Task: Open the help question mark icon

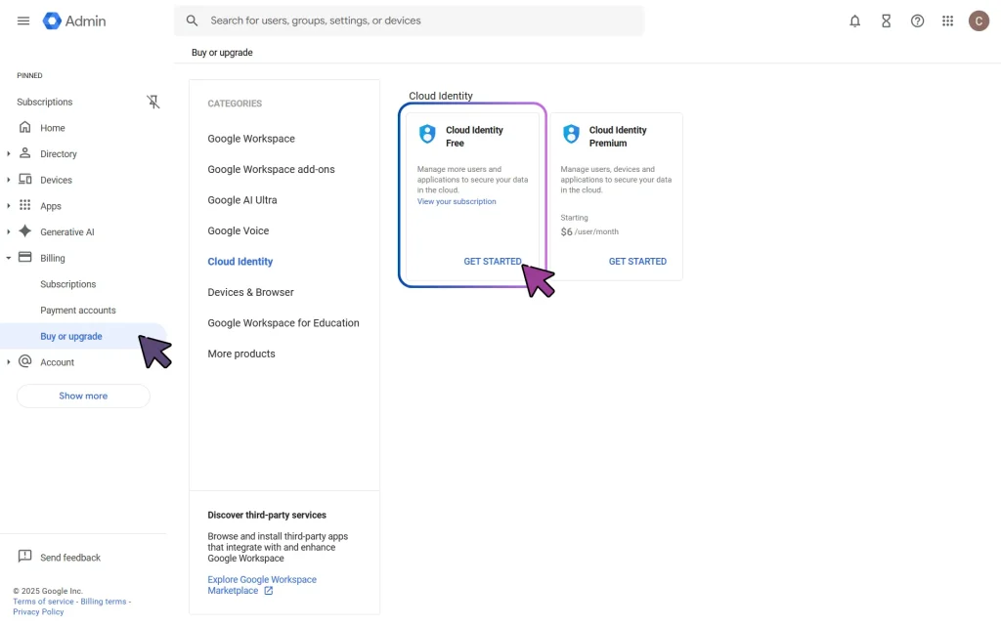Action: (917, 21)
